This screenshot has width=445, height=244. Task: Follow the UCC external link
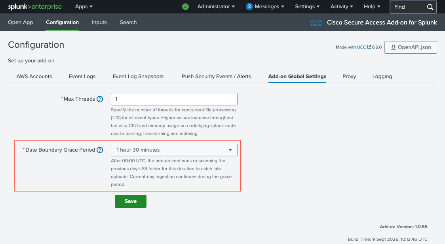pos(364,47)
